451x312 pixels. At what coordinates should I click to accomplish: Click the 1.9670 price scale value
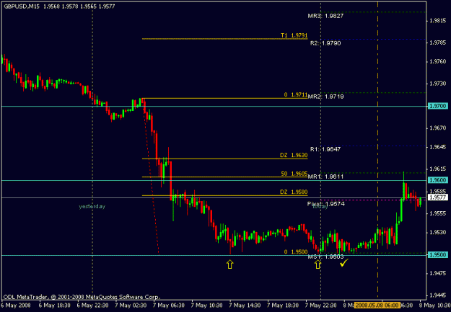click(438, 128)
